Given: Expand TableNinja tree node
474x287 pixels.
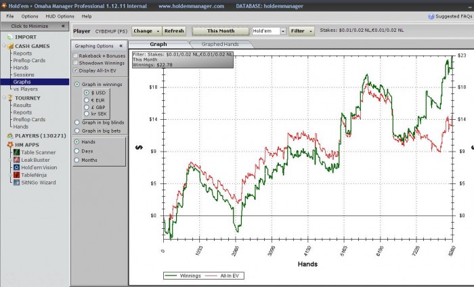Looking at the screenshot, I should 11,175.
